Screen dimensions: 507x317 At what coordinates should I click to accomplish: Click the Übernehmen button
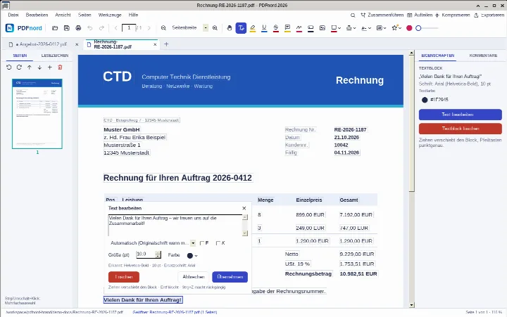(230, 277)
